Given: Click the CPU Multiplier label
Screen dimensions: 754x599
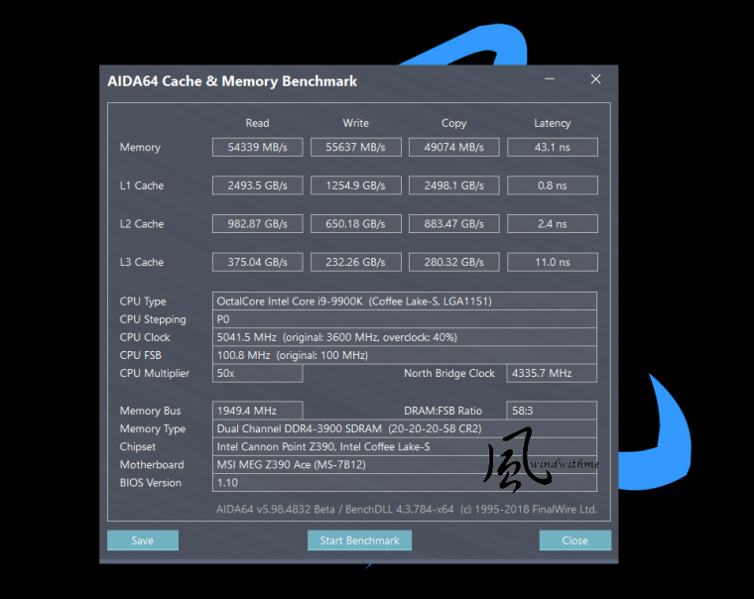Looking at the screenshot, I should 155,374.
